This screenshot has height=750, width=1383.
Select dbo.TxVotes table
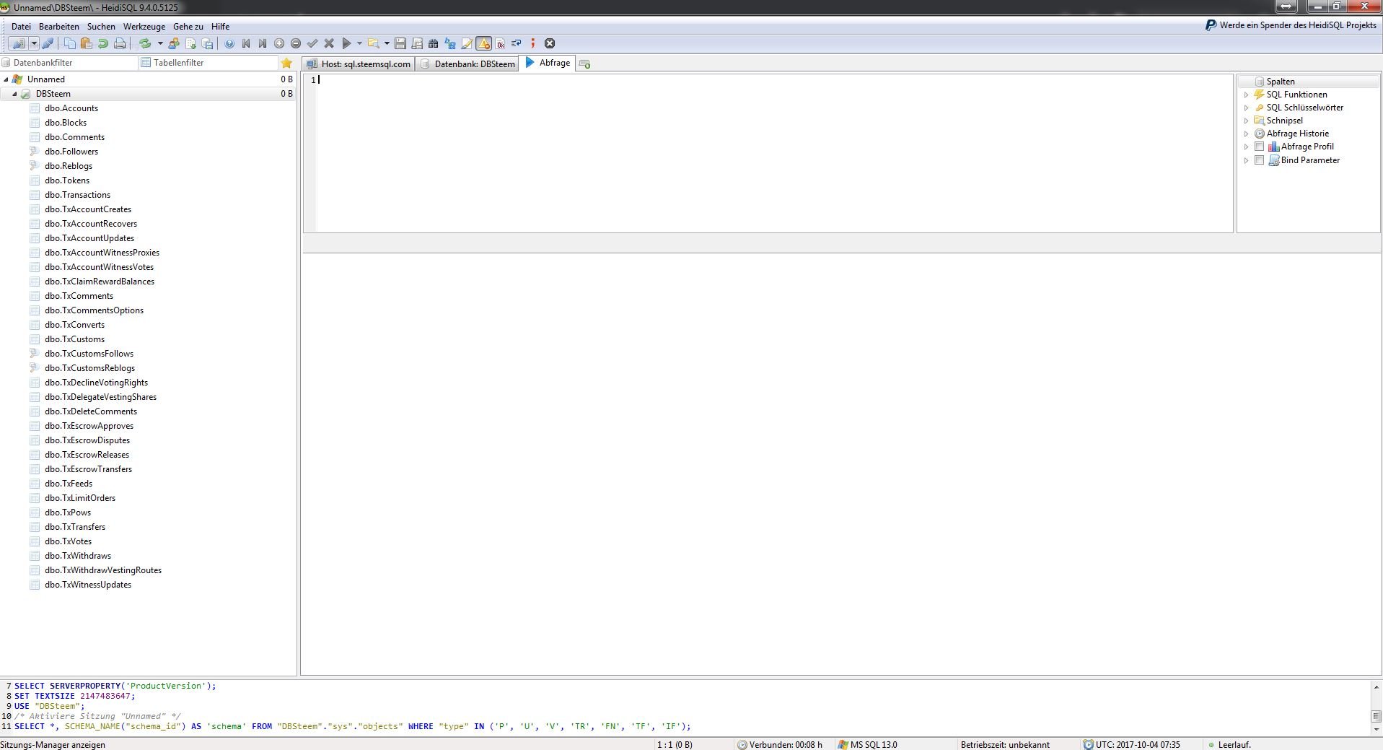tap(68, 541)
